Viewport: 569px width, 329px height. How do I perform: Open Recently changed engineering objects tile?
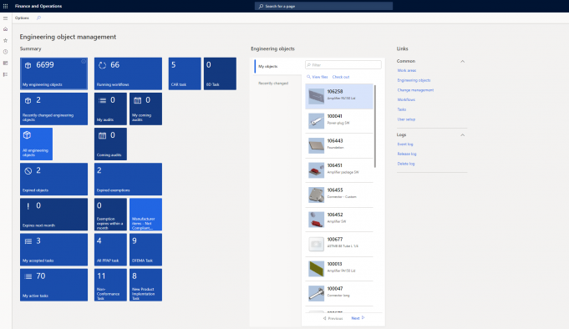point(53,109)
